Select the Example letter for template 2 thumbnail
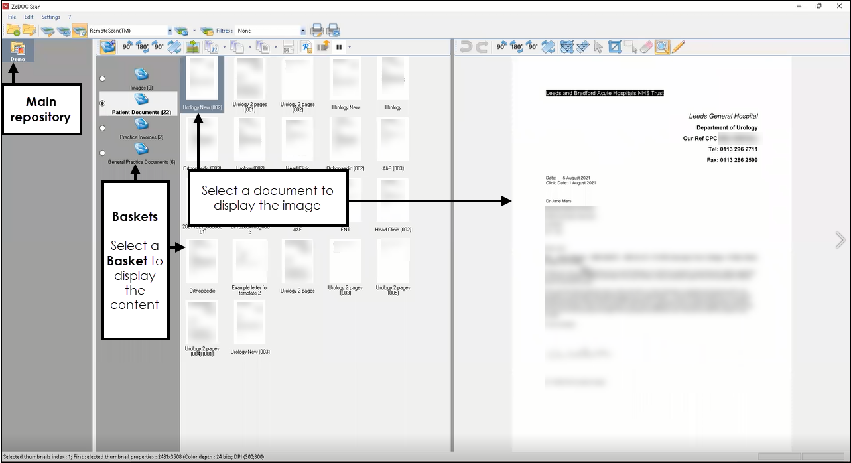The height and width of the screenshot is (463, 851). [x=249, y=265]
